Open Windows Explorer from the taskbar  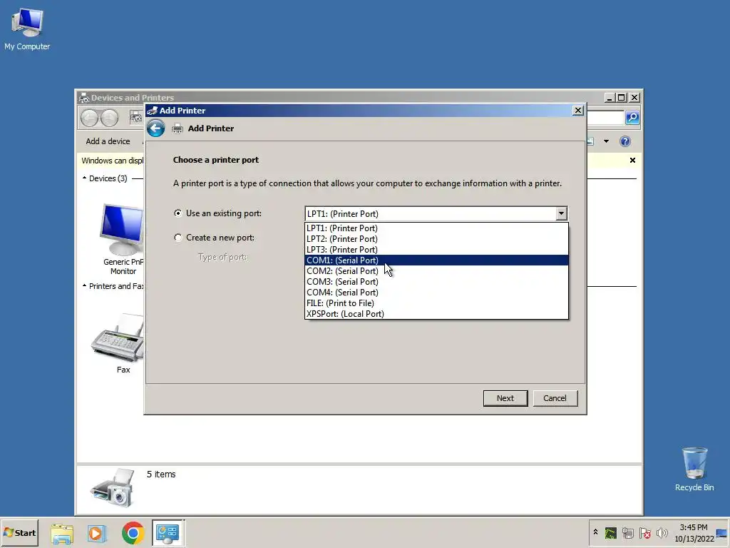click(62, 533)
